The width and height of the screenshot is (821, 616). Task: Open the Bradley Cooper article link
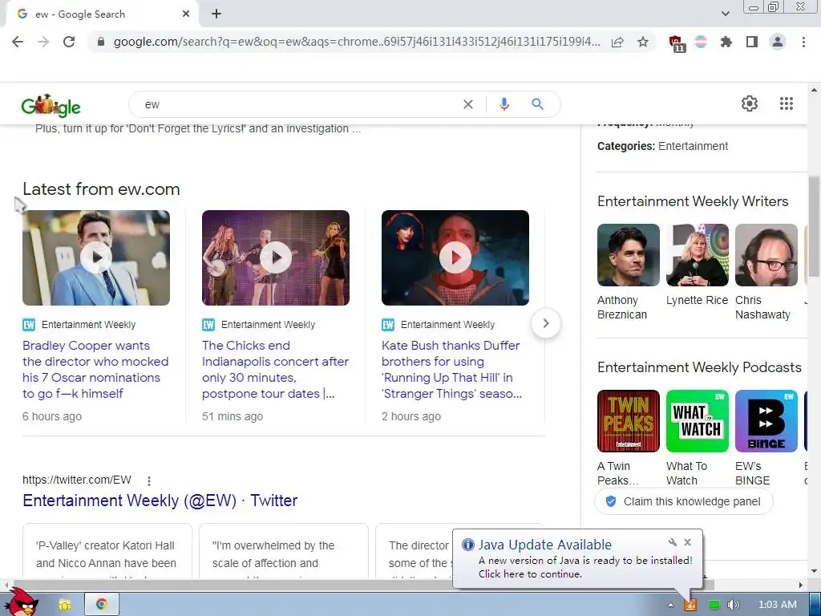95,369
